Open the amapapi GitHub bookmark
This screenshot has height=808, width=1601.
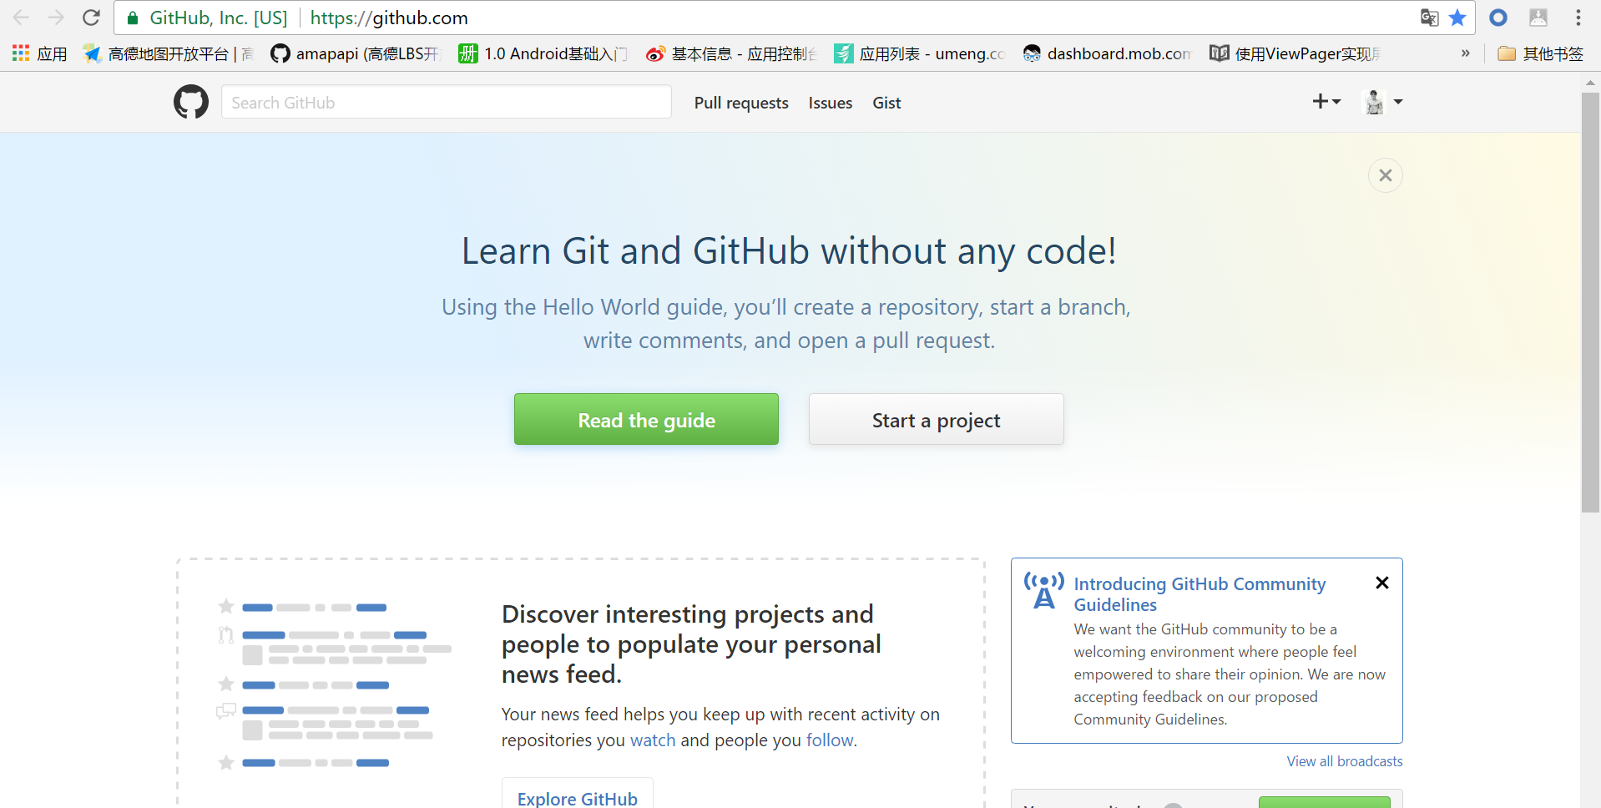click(355, 53)
